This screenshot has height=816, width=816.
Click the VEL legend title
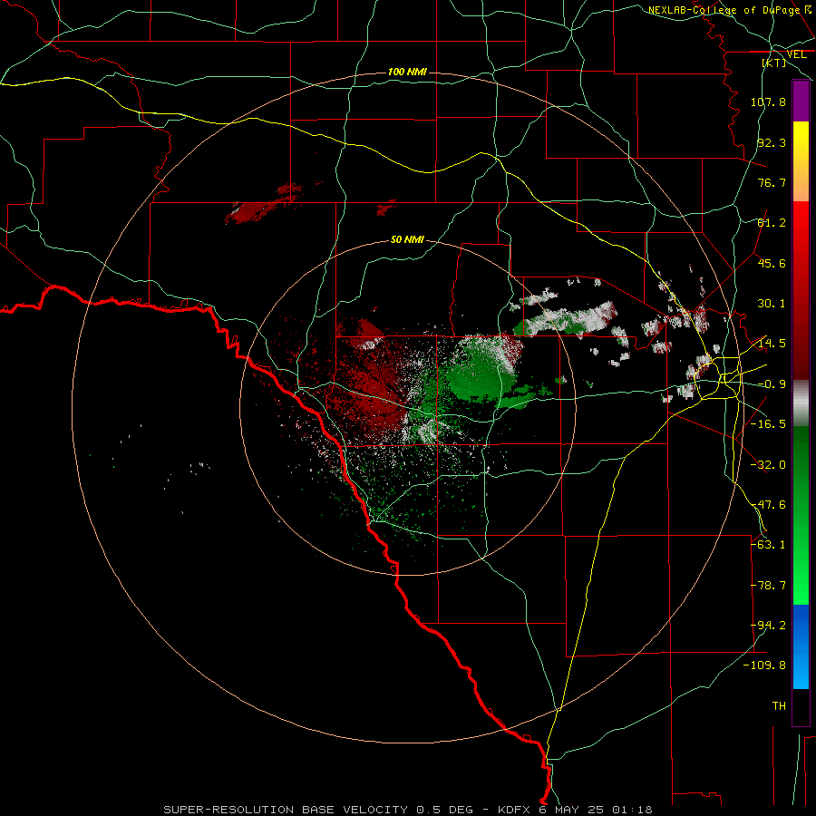[796, 54]
